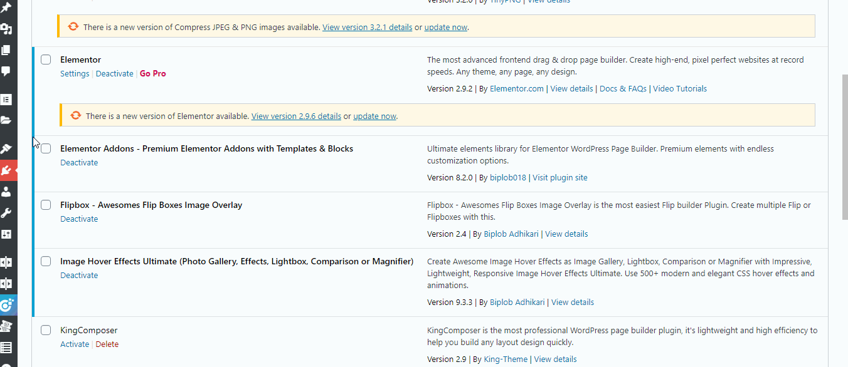Open biplob018 author link
Viewport: 848px width, 367px height.
tap(508, 177)
